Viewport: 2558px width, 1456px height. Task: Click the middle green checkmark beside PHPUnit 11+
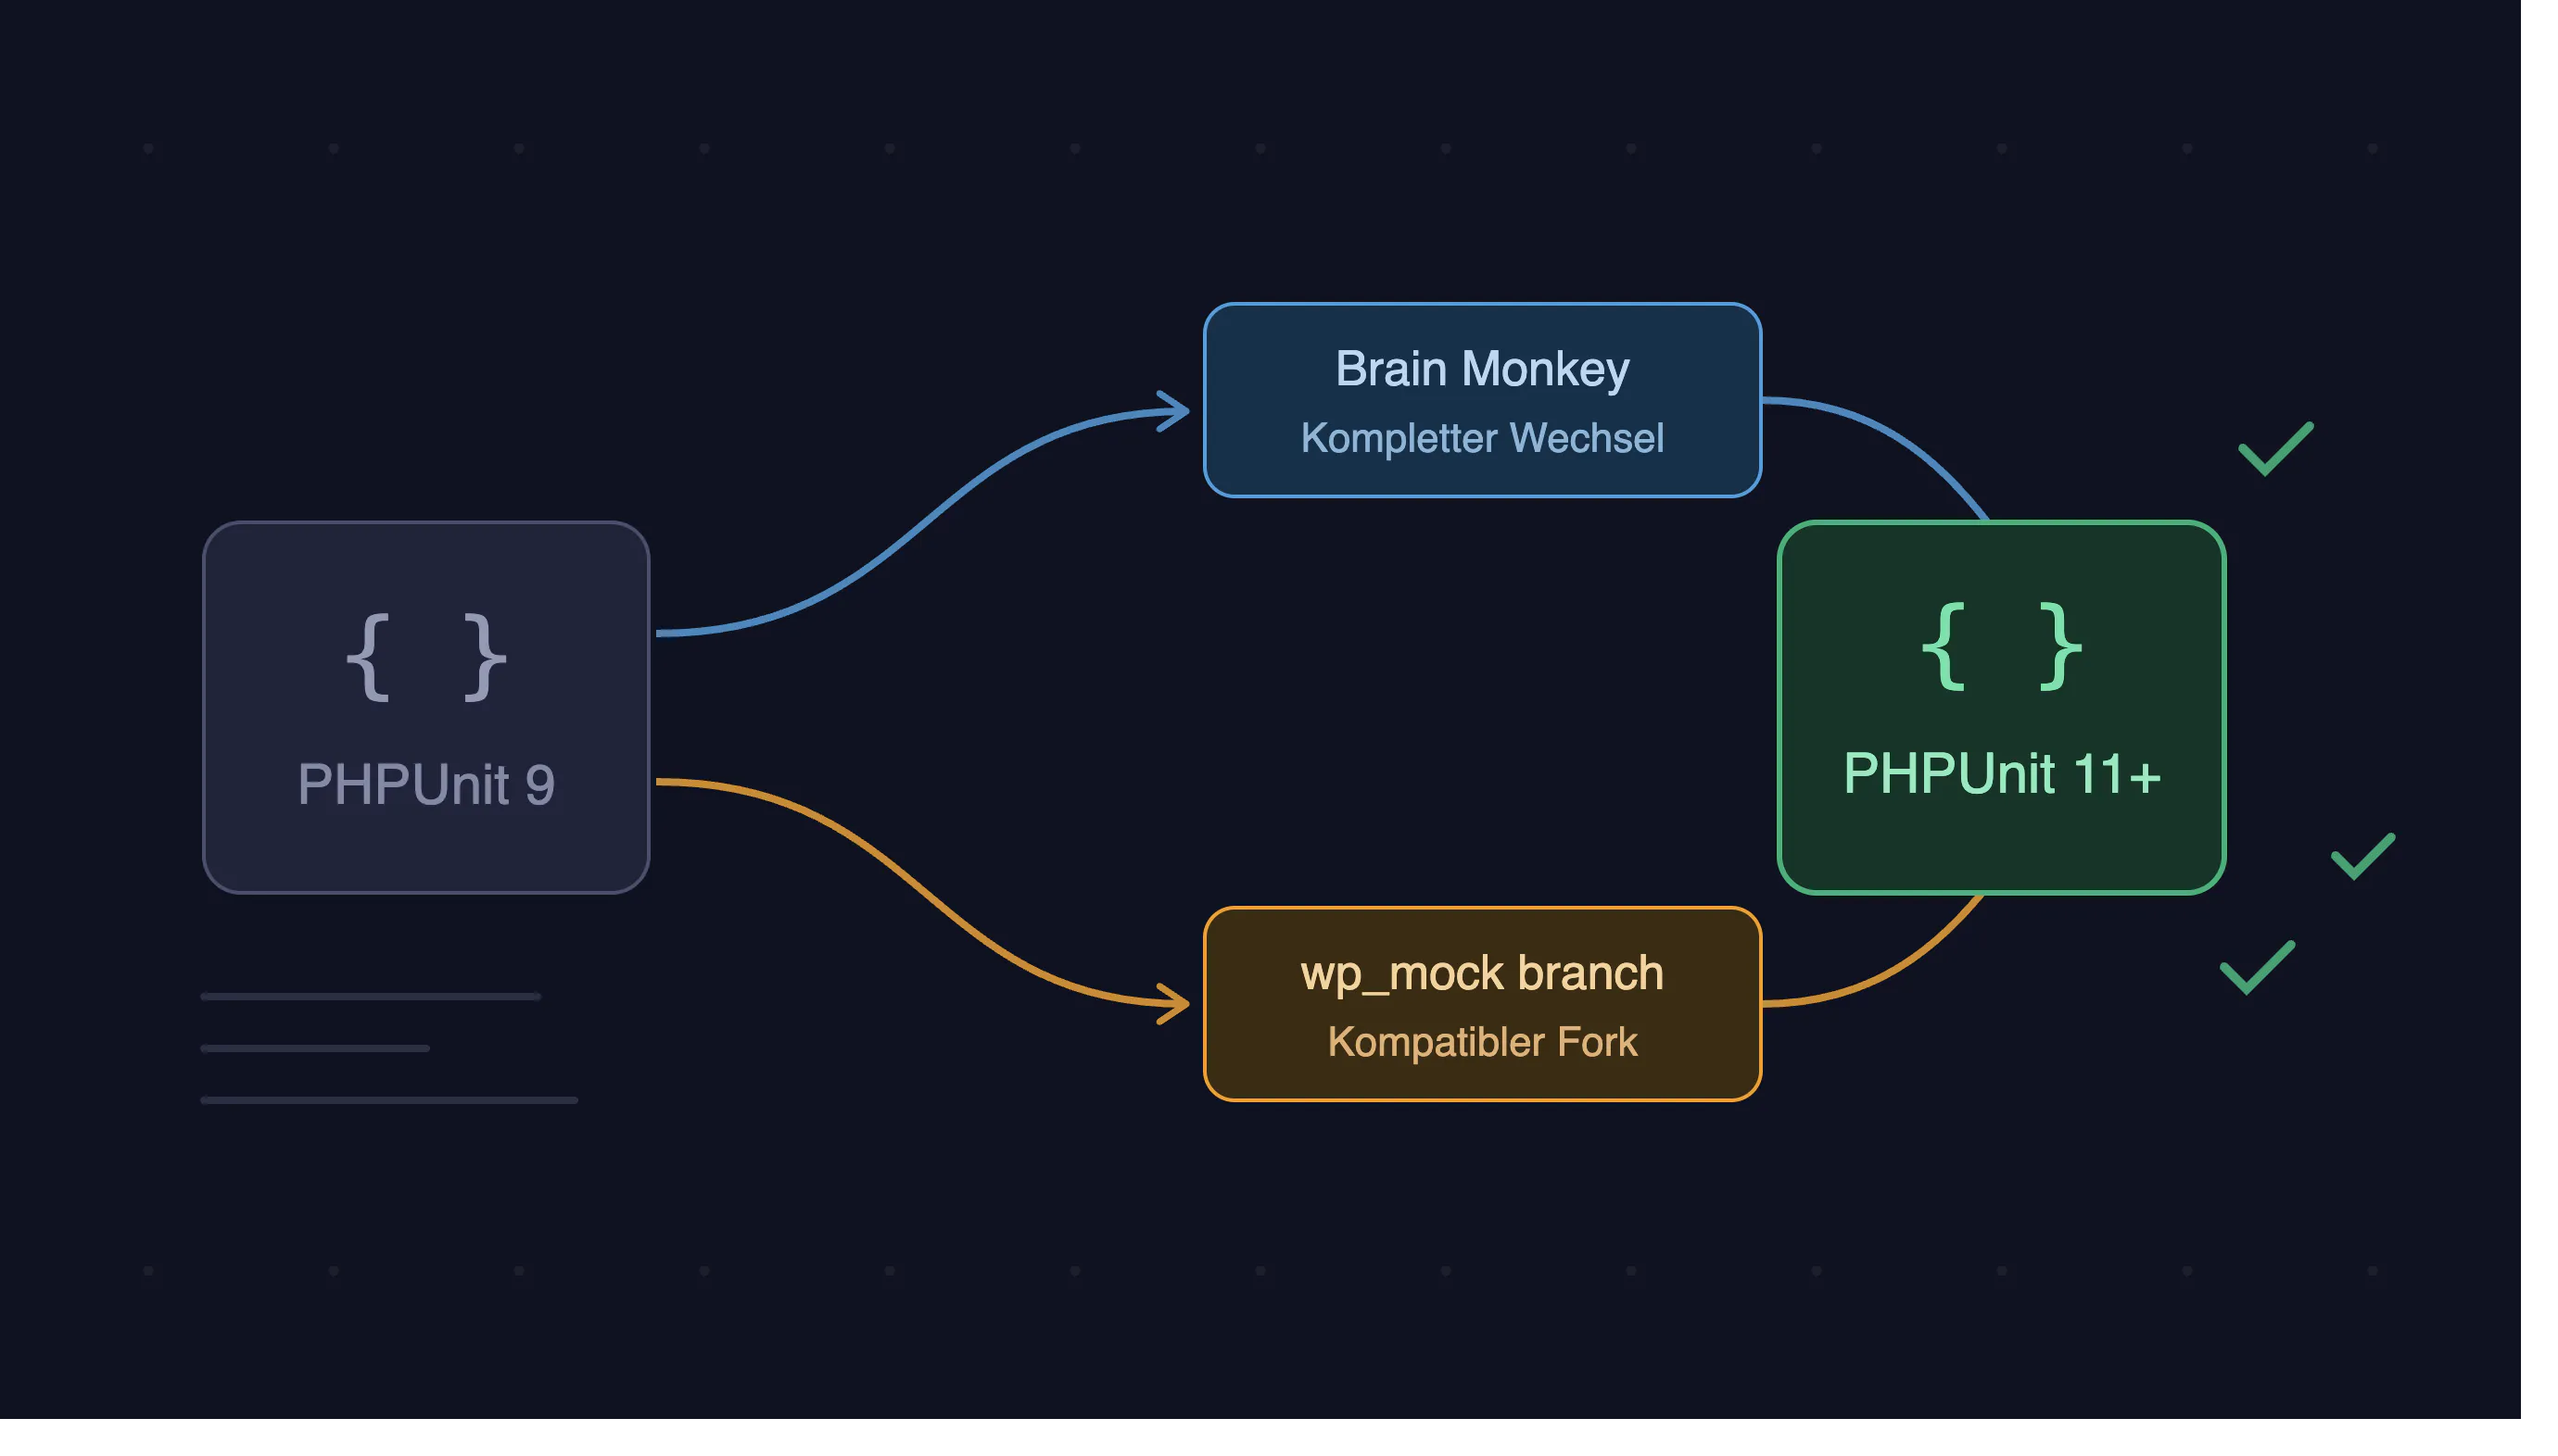coord(2362,857)
